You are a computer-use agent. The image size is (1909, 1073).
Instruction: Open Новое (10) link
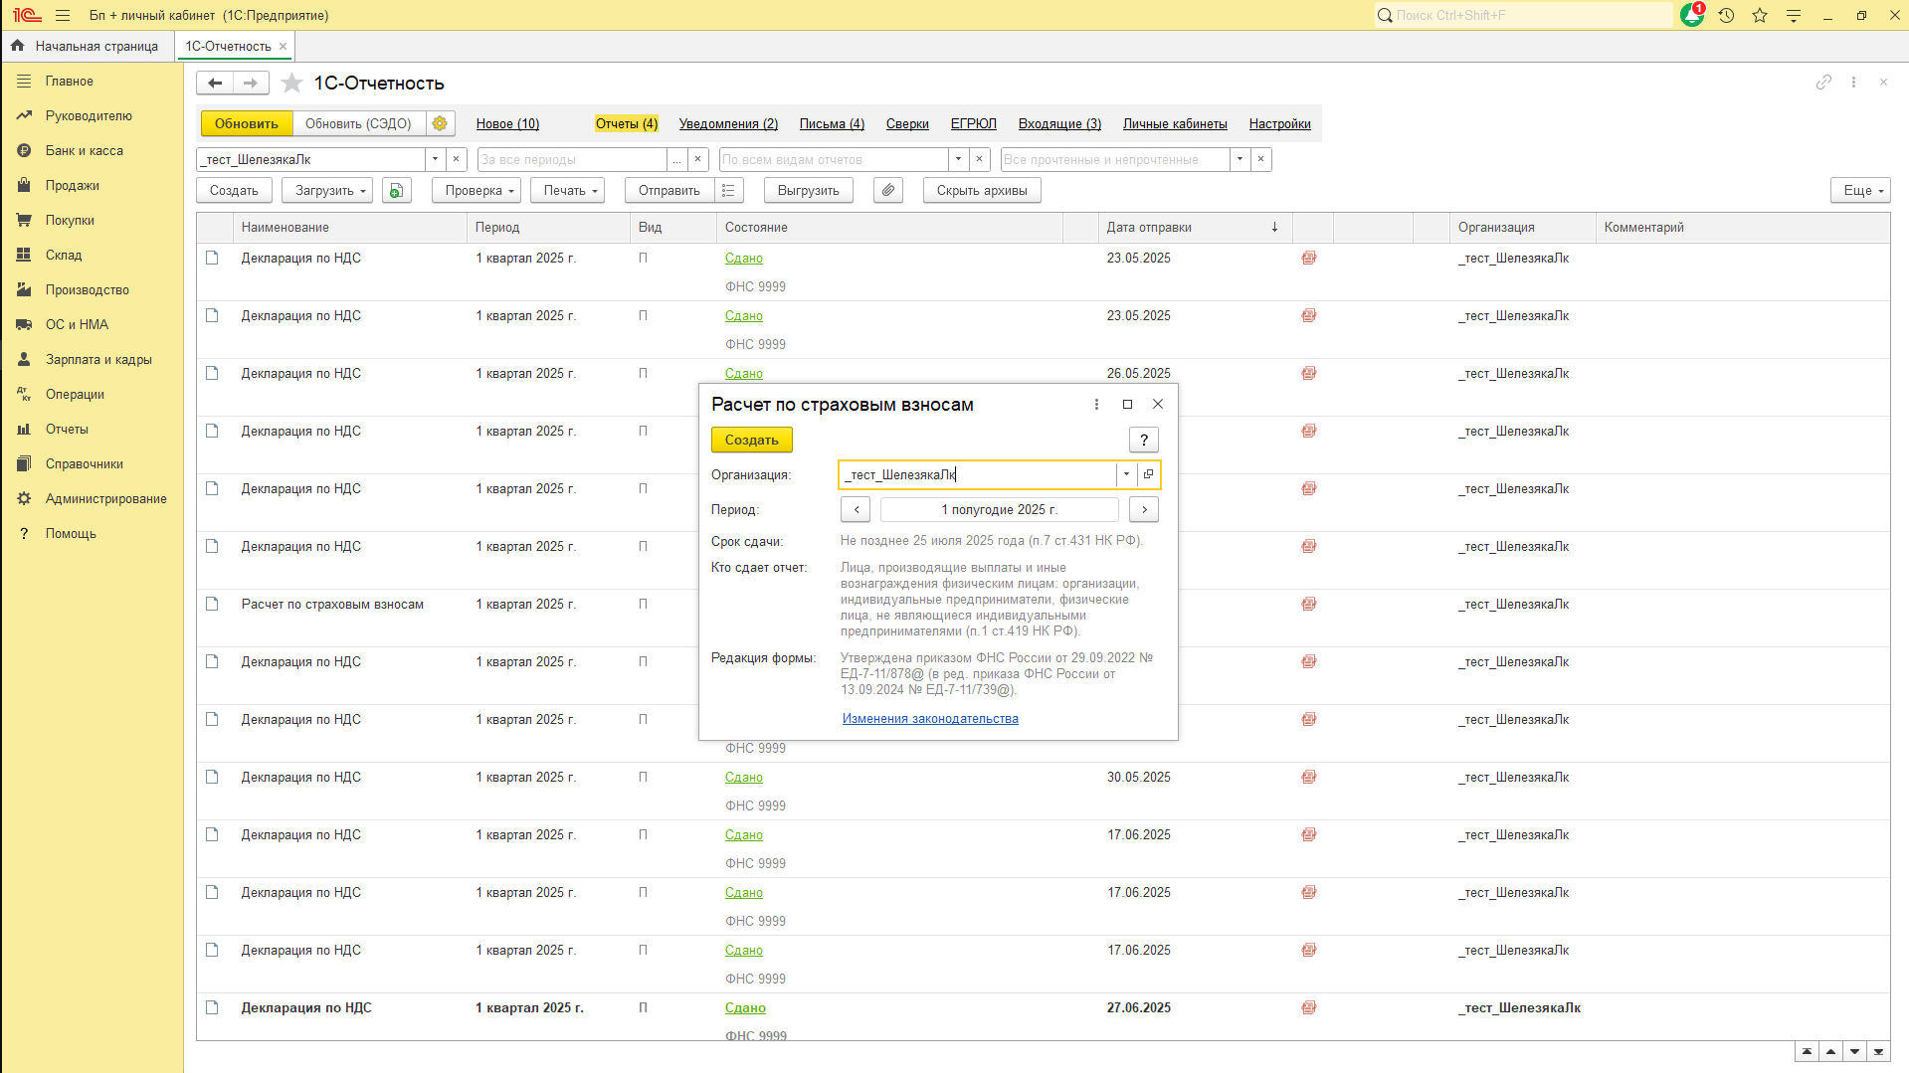click(507, 123)
